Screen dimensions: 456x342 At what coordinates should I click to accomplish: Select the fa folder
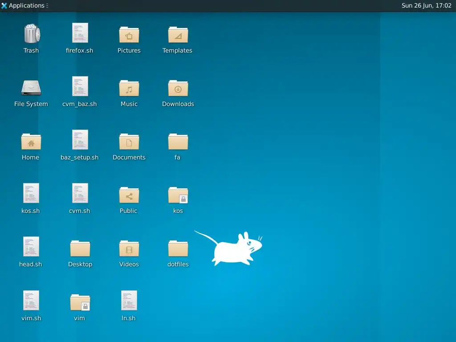178,142
